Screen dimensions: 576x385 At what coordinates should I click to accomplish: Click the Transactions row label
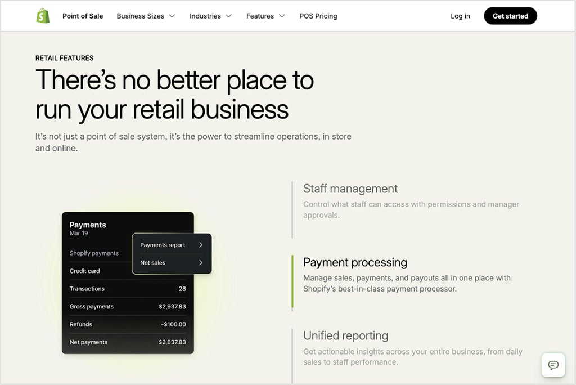pyautogui.click(x=87, y=289)
